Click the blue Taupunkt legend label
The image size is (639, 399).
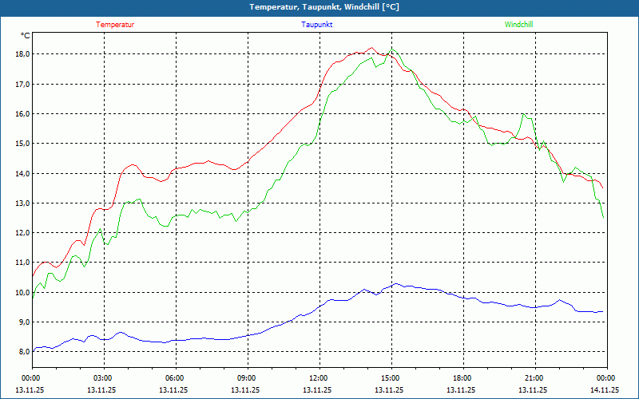(317, 25)
